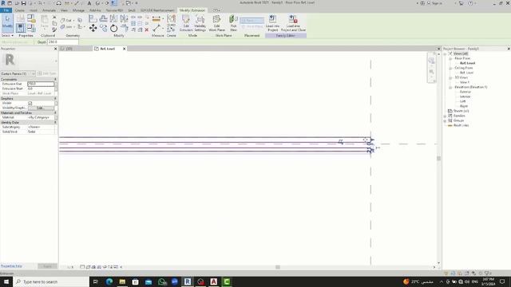Select Left elevation in Project Browser
Viewport: 511px width, 287px height.
click(463, 101)
